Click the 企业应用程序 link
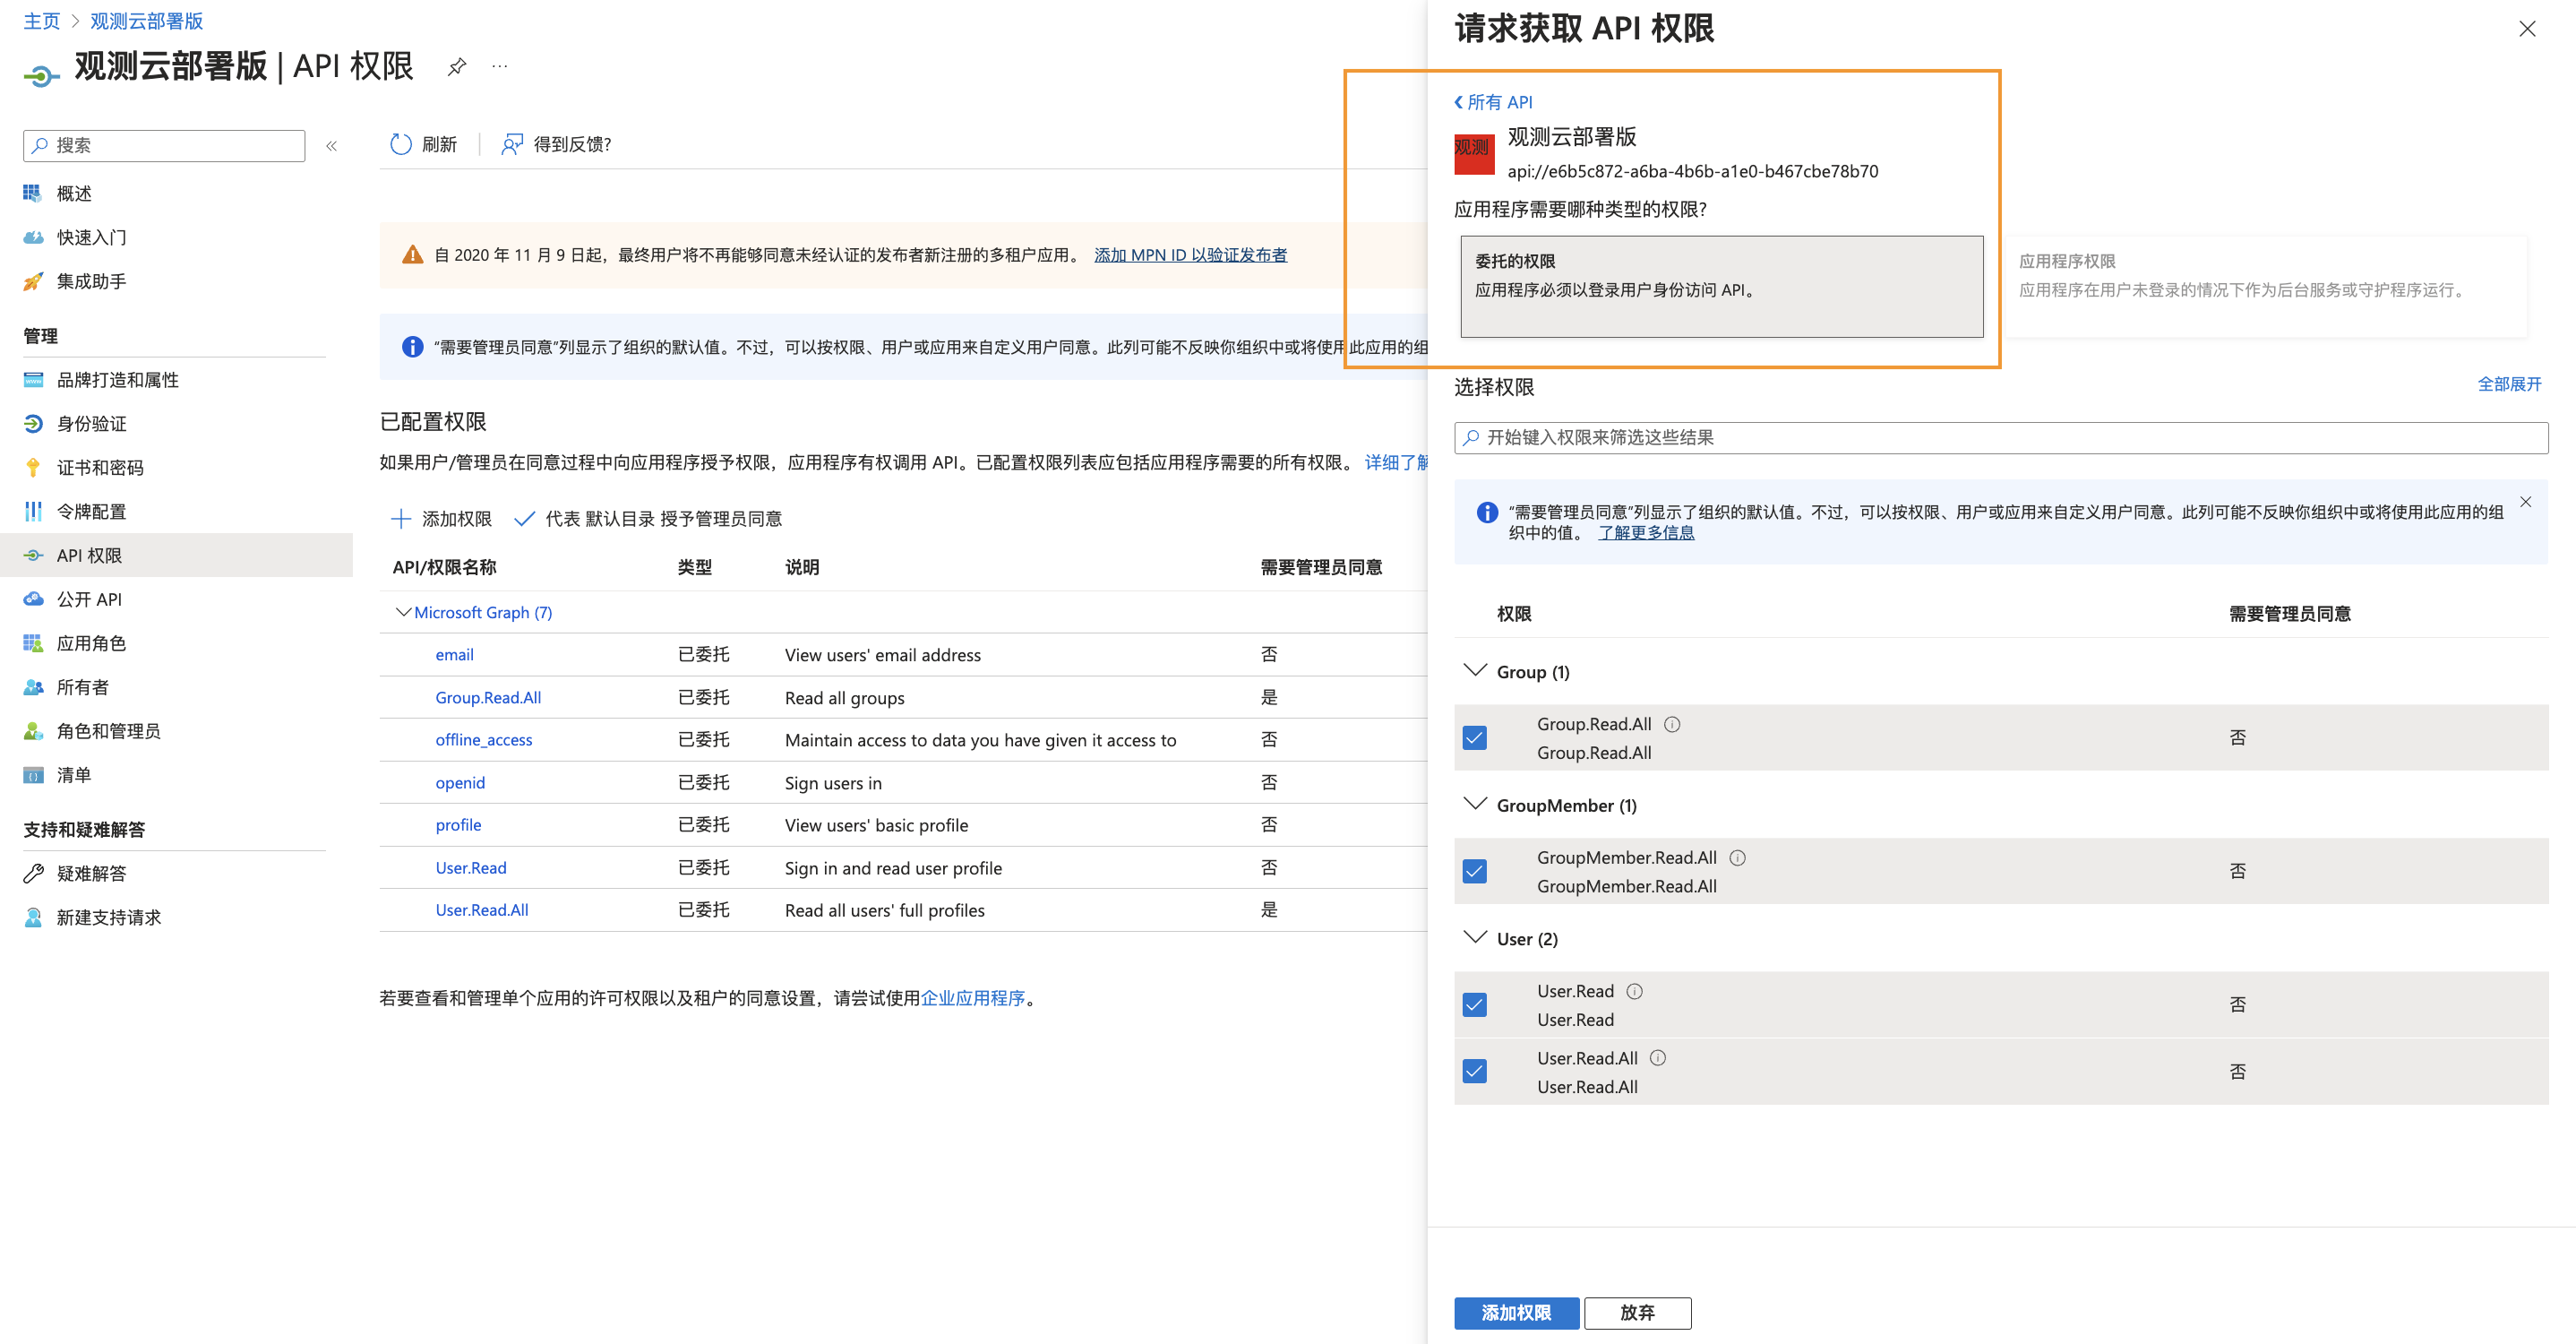 (x=972, y=998)
